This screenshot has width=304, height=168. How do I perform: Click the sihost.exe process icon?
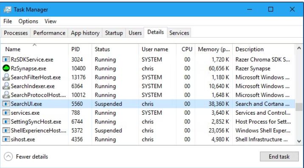click(x=6, y=139)
